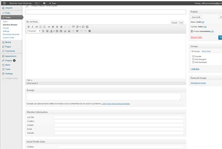The width and height of the screenshot is (222, 149).
Task: Open the Paragraph format dropdown
Action: click(x=34, y=31)
